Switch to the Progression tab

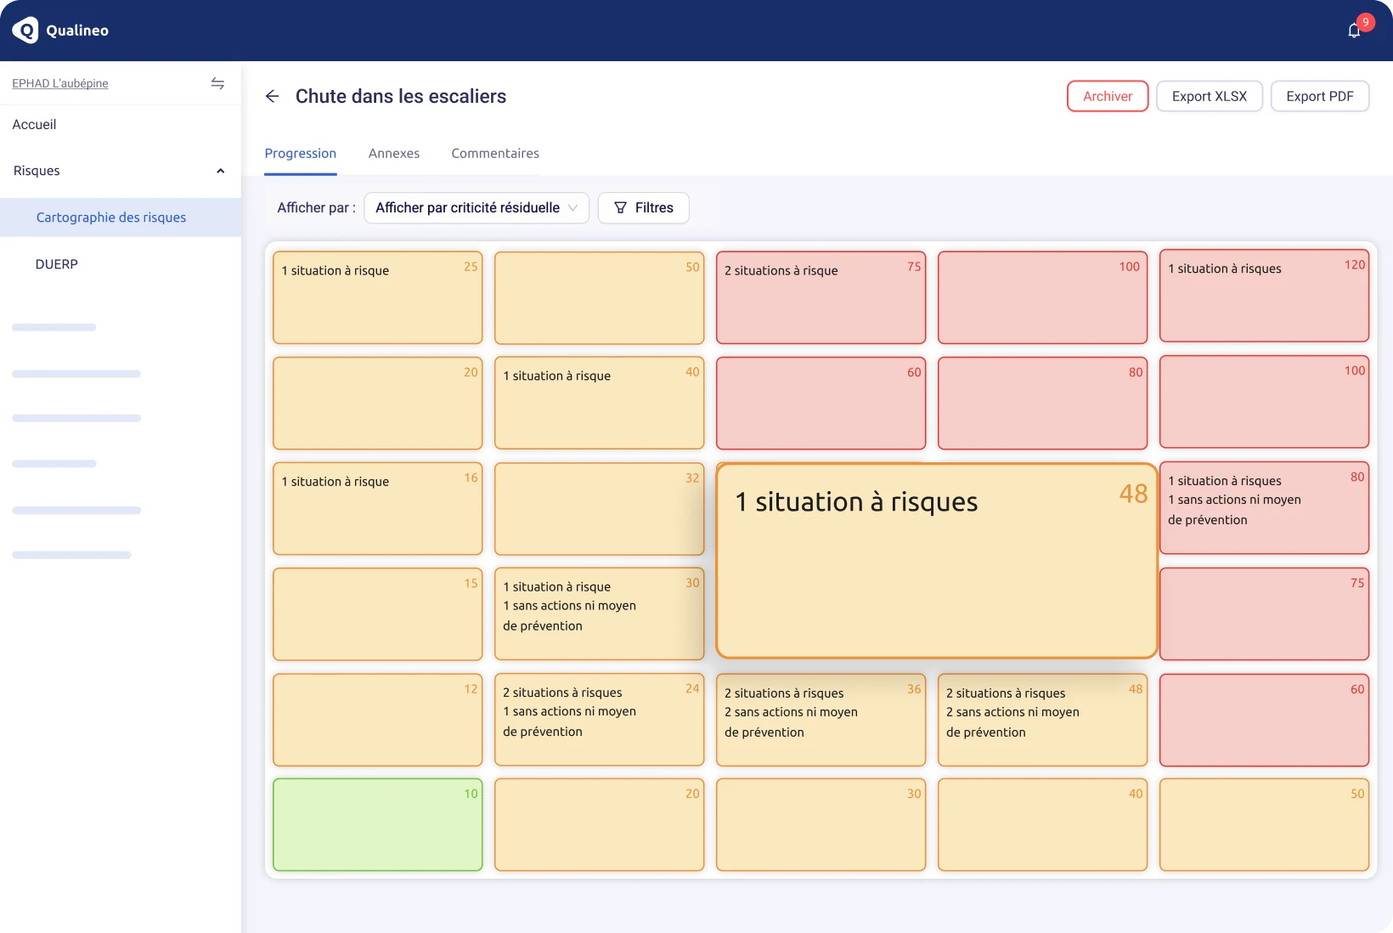(301, 153)
